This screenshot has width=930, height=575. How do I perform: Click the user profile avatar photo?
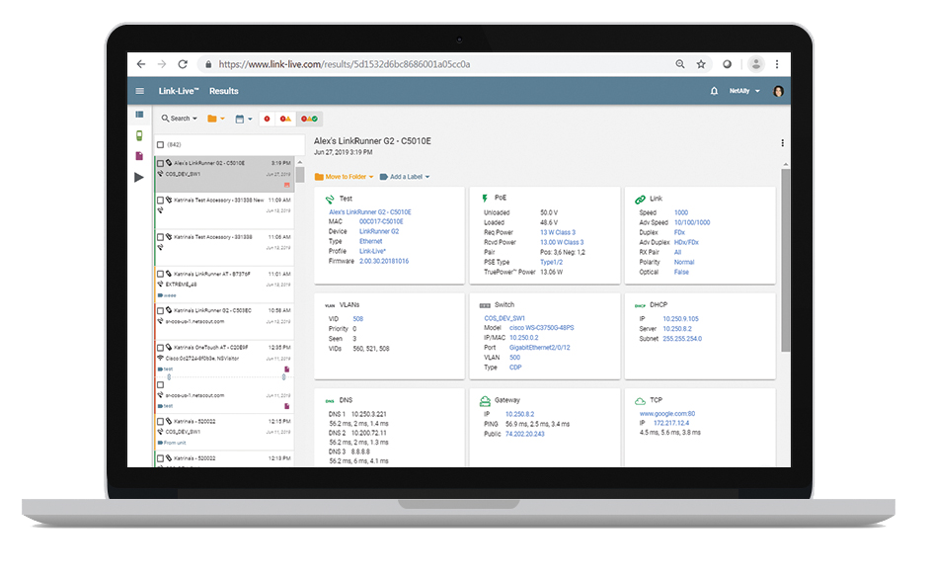[x=778, y=91]
